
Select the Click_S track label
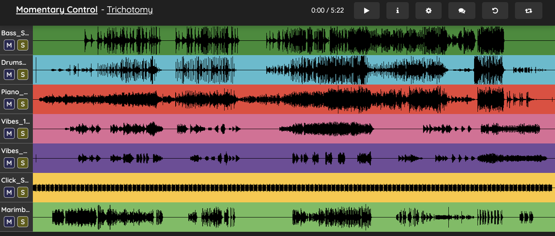[x=15, y=180]
